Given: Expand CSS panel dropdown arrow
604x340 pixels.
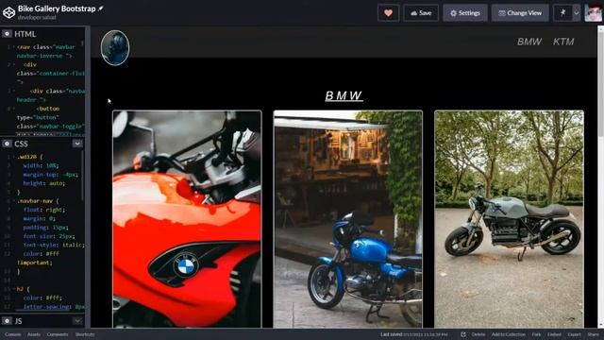Looking at the screenshot, I should [77, 144].
